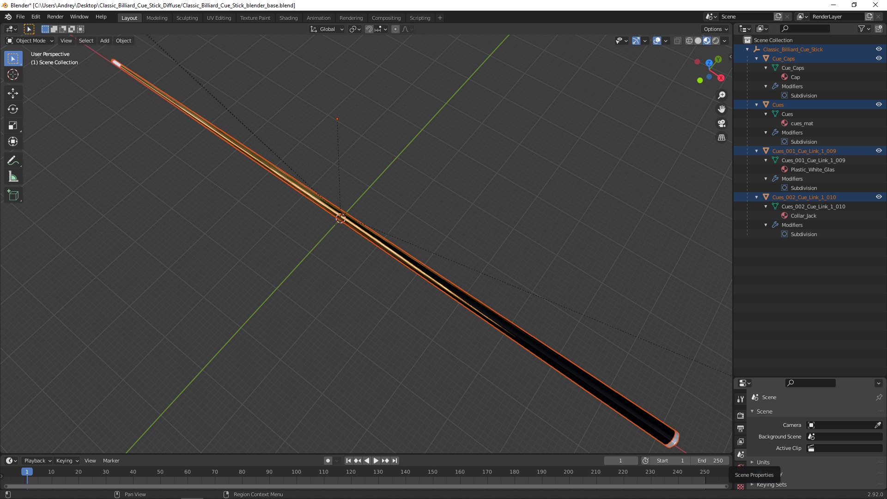887x499 pixels.
Task: Toggle viewport overlays display
Action: tap(657, 41)
